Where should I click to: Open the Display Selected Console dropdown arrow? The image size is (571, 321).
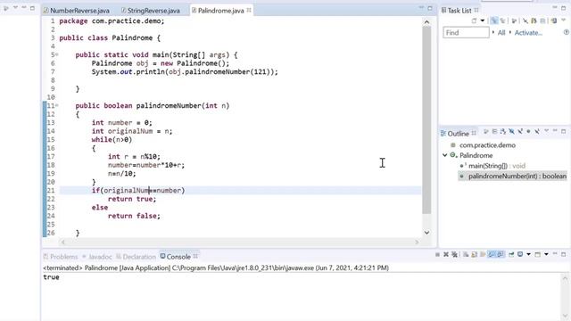529,254
